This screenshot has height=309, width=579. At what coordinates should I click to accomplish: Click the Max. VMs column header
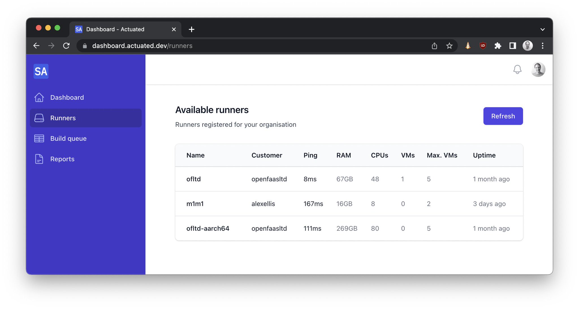(x=442, y=155)
